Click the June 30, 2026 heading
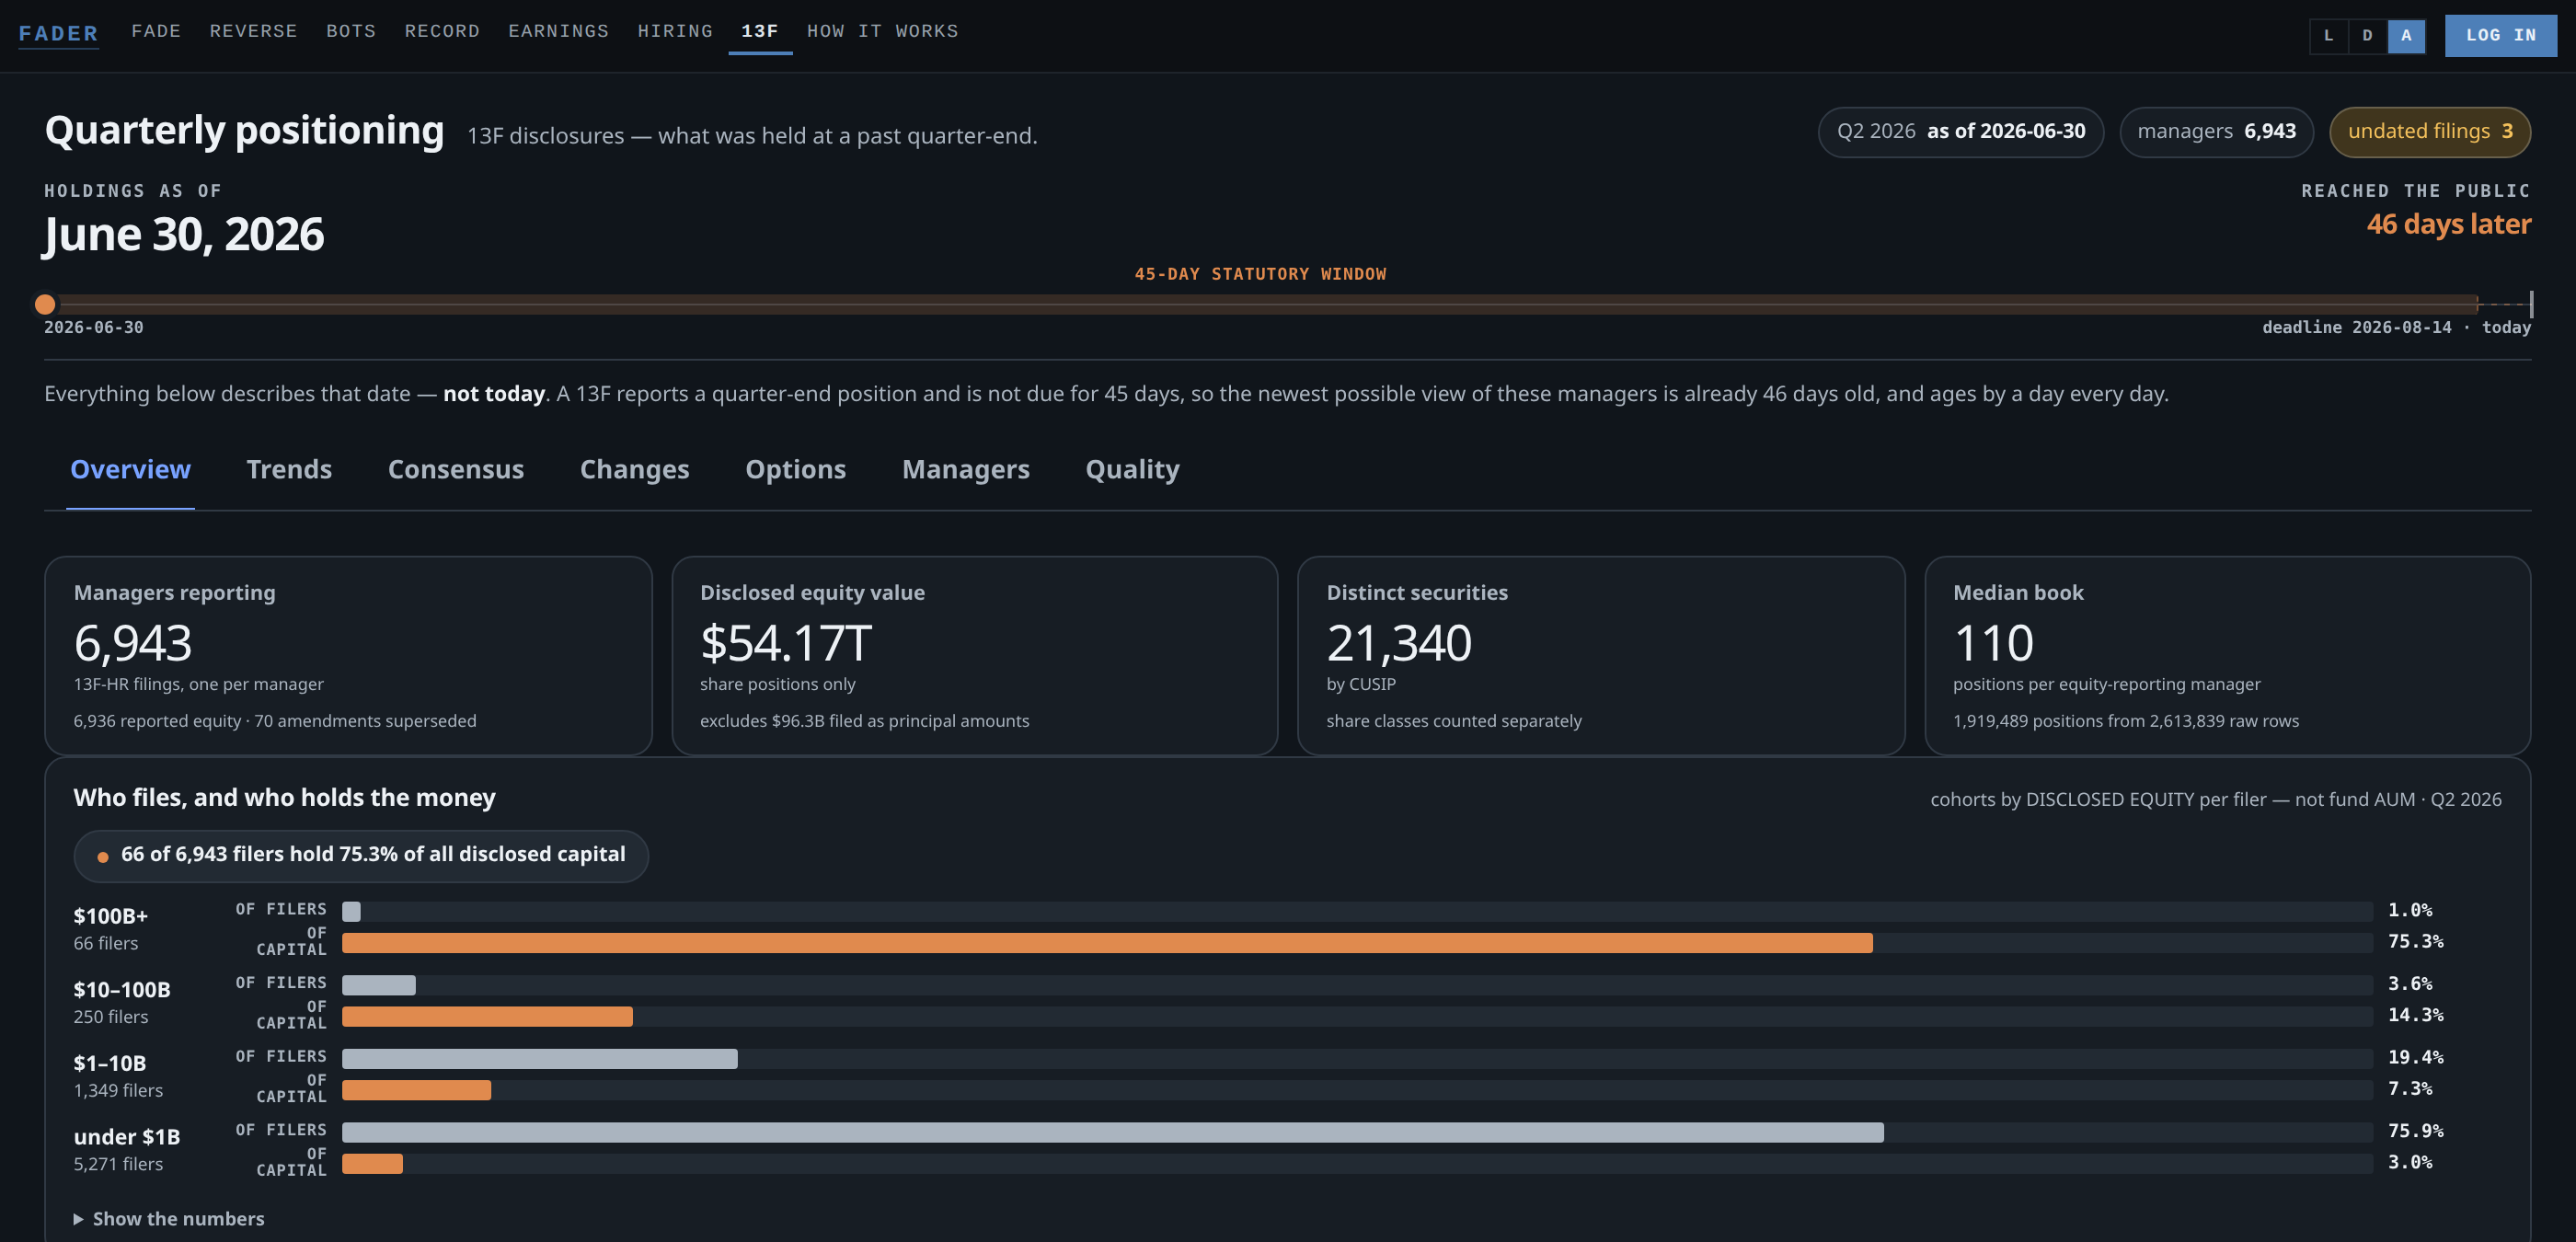Screen dimensions: 2576x1242 [184, 235]
